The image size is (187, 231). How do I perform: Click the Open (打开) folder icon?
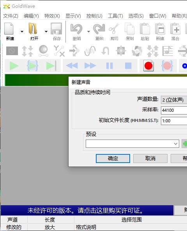[33, 29]
